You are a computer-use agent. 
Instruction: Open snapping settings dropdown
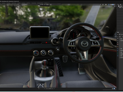coord(49,5)
